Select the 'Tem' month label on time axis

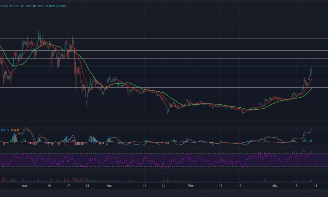[190, 185]
